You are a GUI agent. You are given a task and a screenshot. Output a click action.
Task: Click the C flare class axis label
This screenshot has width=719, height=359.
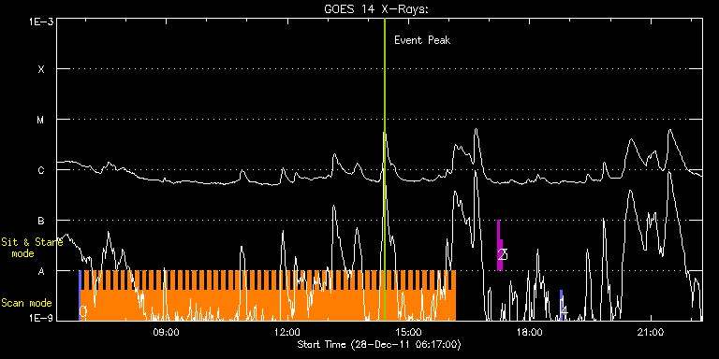click(41, 170)
